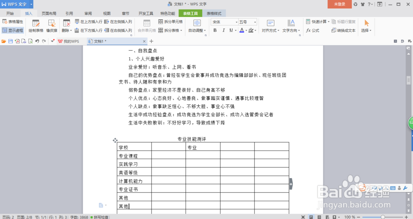Open the 表格属性 table properties
Image resolution: width=413 pixels, height=219 pixels.
[13, 21]
